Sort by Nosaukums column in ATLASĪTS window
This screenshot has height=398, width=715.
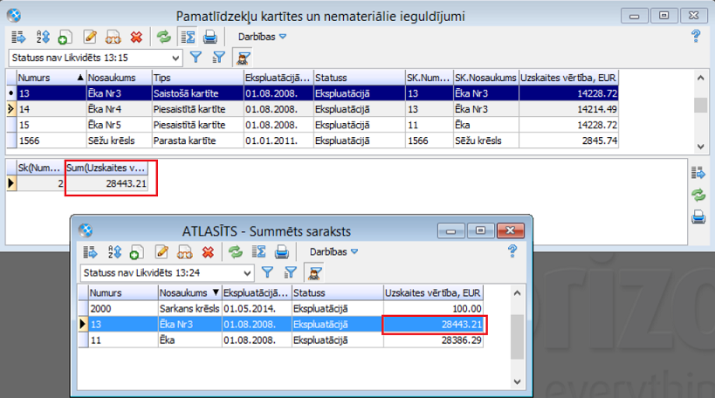tap(189, 292)
